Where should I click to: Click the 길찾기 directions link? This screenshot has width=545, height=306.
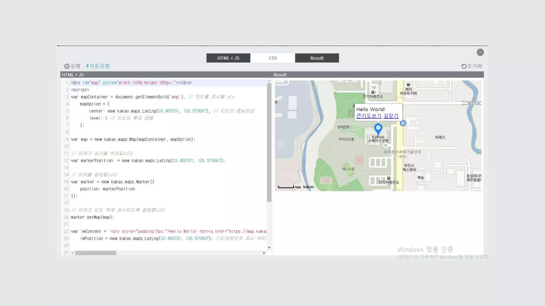click(391, 116)
